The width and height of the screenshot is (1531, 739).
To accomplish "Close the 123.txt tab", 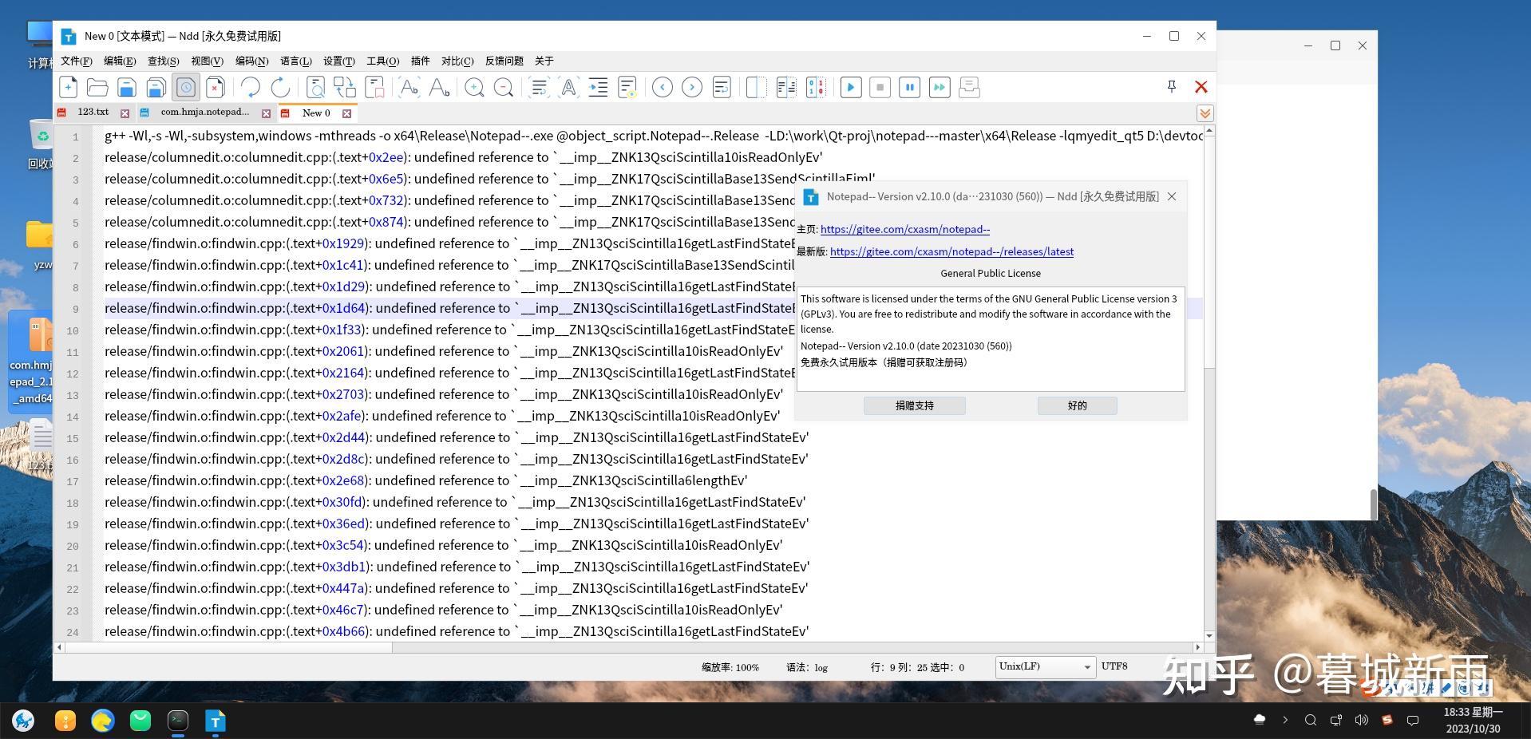I will 125,113.
